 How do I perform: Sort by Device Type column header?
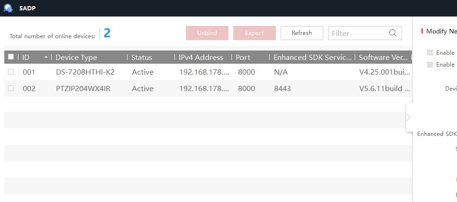click(76, 58)
